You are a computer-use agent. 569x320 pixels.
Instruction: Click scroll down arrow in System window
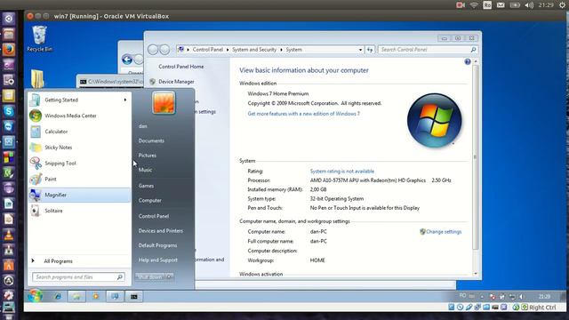click(476, 274)
